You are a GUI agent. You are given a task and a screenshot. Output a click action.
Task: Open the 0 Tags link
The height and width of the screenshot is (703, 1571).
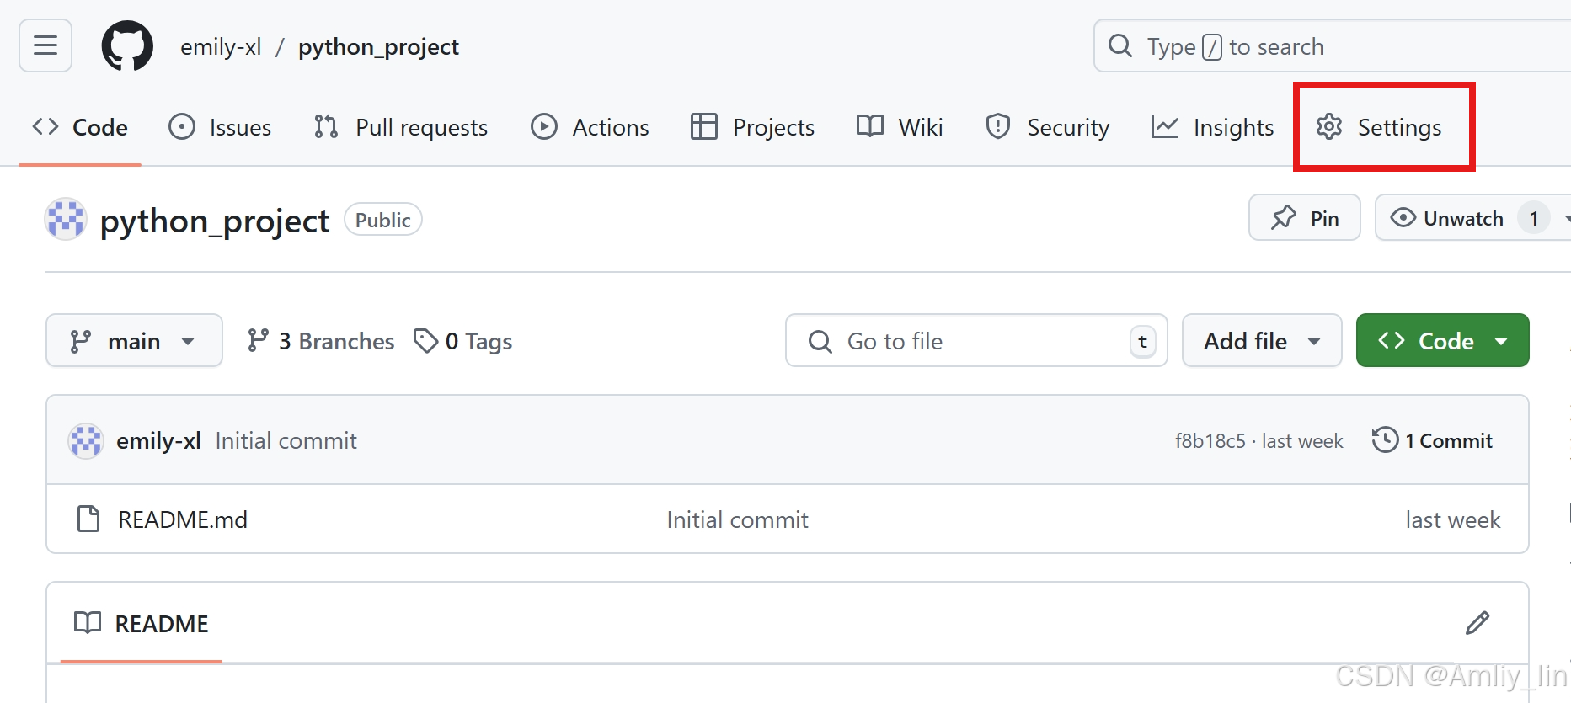[x=463, y=341]
